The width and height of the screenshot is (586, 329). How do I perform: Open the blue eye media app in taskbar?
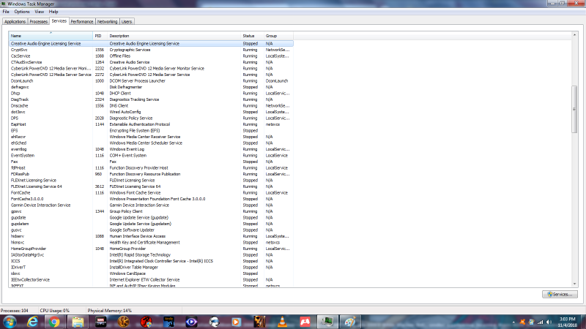[191, 322]
